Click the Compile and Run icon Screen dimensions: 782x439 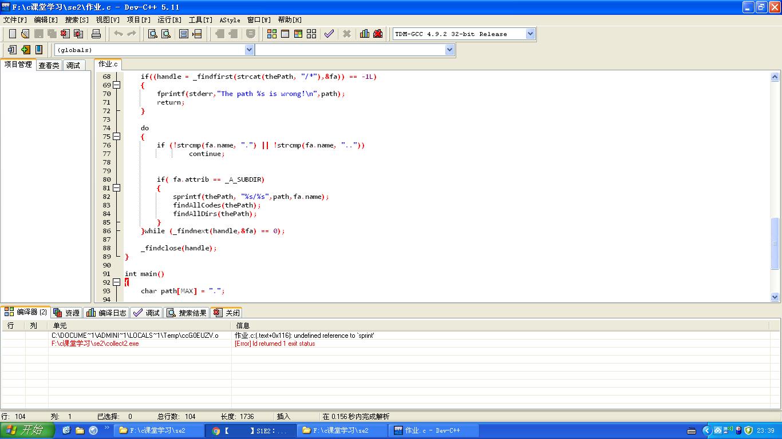pos(298,34)
